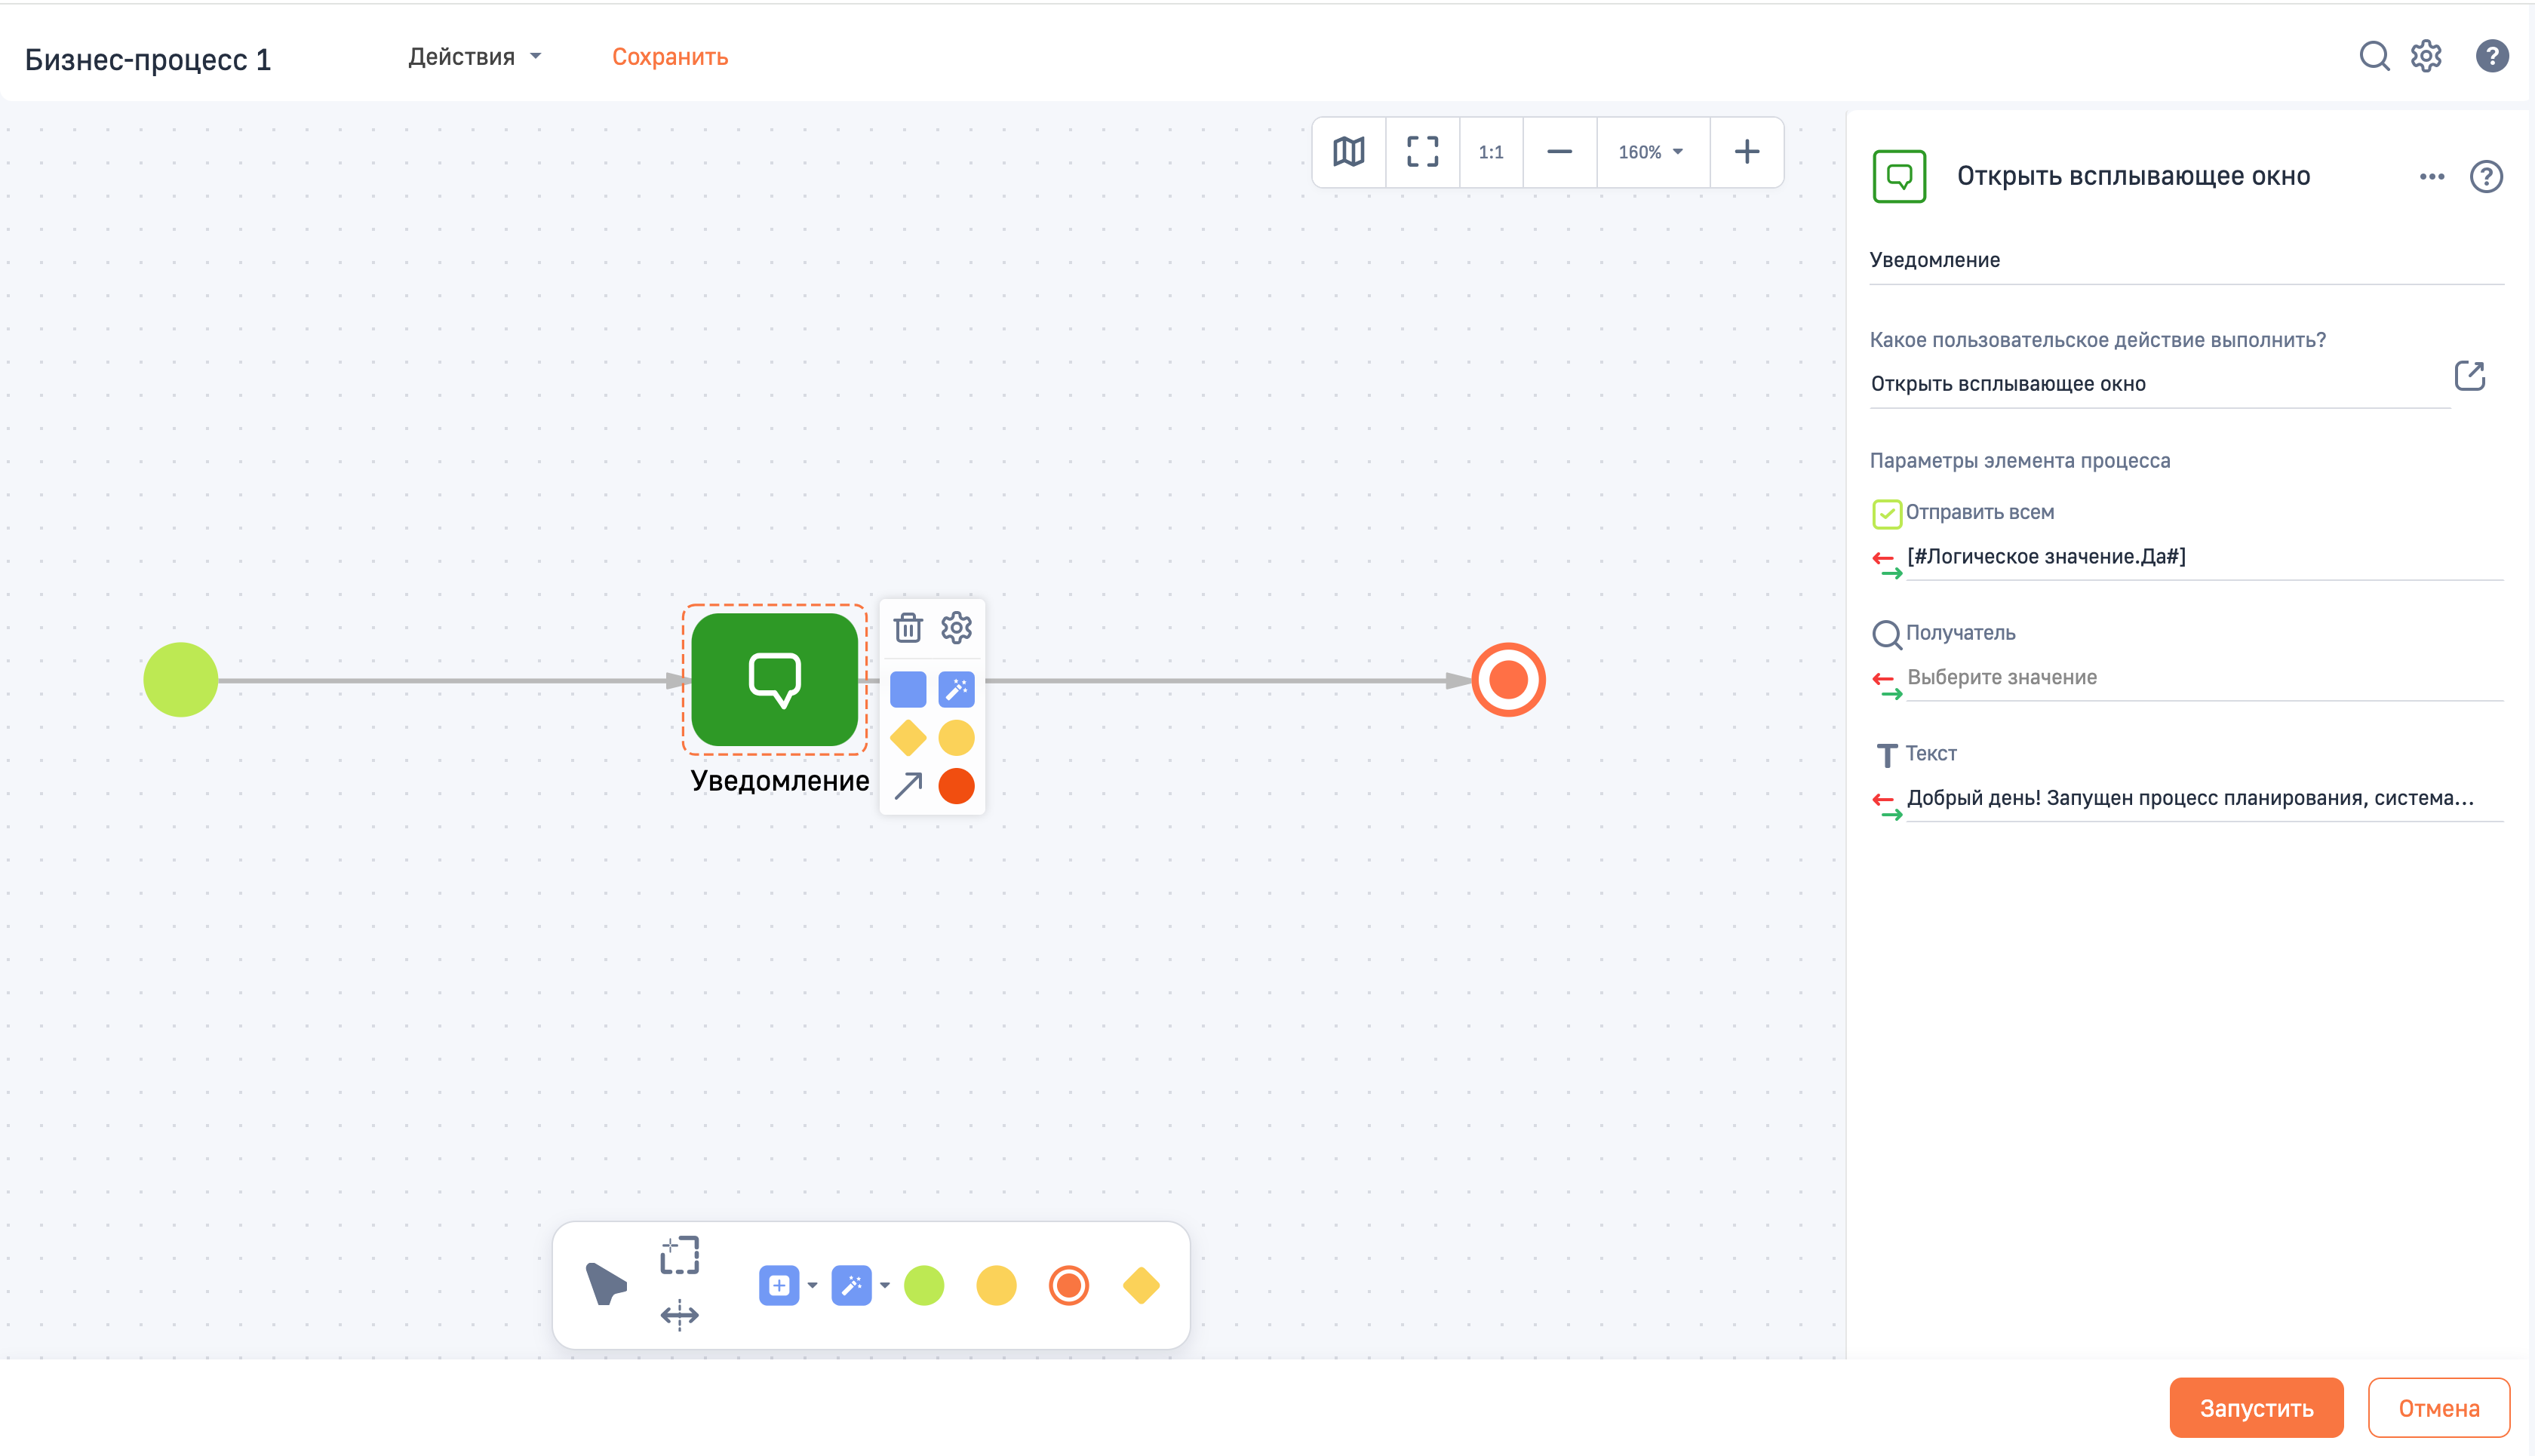
Task: Click Сохранить in the top bar
Action: 669,57
